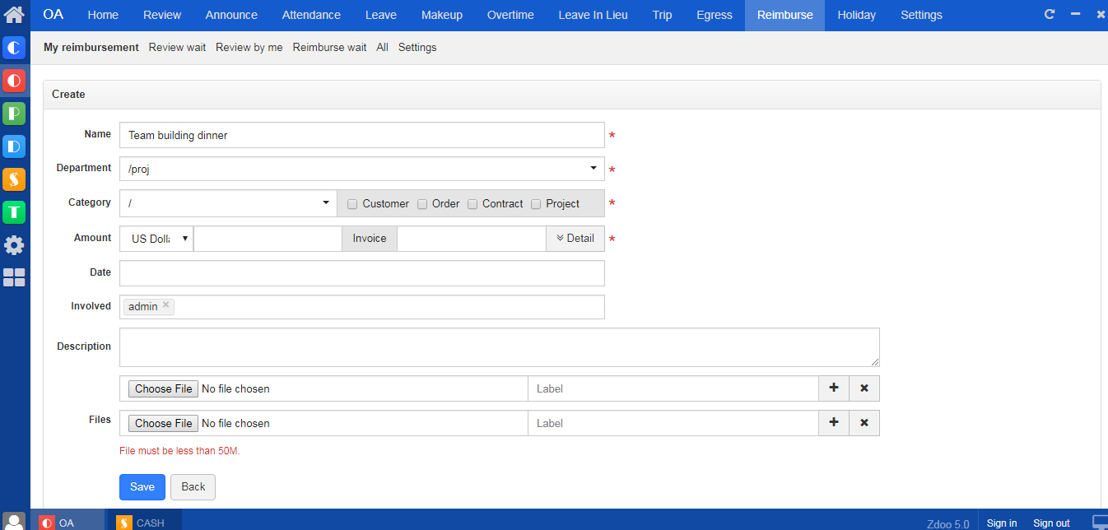This screenshot has height=530, width=1108.
Task: Enable the Contract checkbox
Action: point(473,204)
